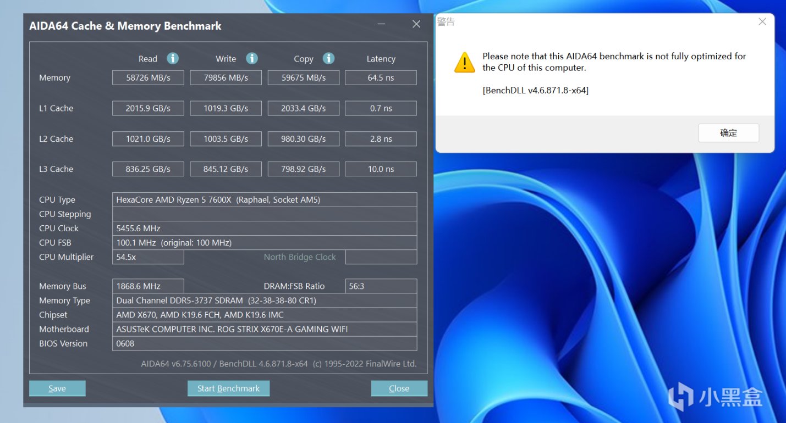The width and height of the screenshot is (786, 423).
Task: Click the empty CPU Stepping field
Action: point(265,214)
